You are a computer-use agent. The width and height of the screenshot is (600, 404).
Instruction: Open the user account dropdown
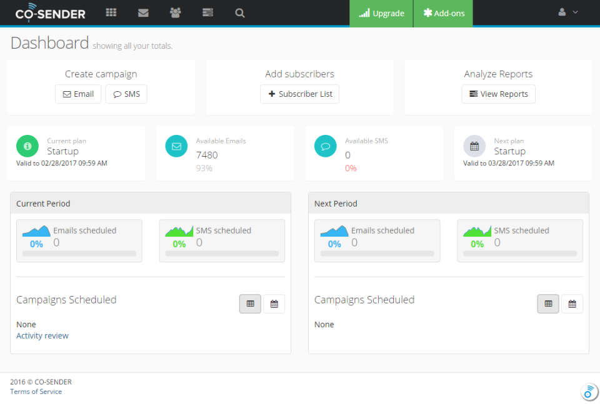(x=562, y=11)
